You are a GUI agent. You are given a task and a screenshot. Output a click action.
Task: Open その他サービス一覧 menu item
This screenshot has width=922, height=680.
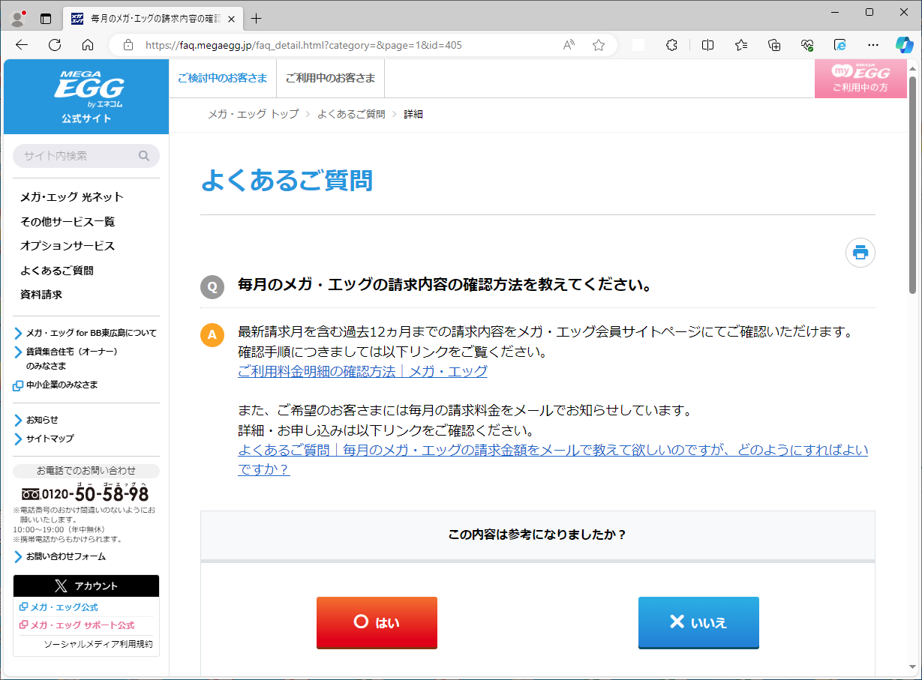tap(68, 222)
